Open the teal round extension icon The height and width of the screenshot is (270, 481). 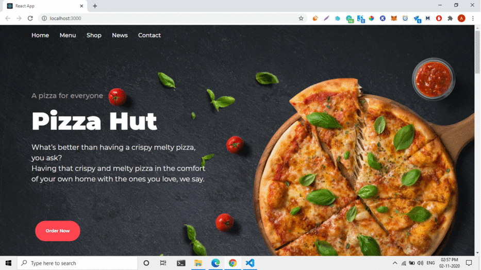[x=338, y=19]
